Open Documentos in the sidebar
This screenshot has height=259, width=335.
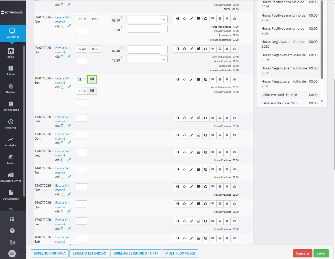tap(11, 195)
